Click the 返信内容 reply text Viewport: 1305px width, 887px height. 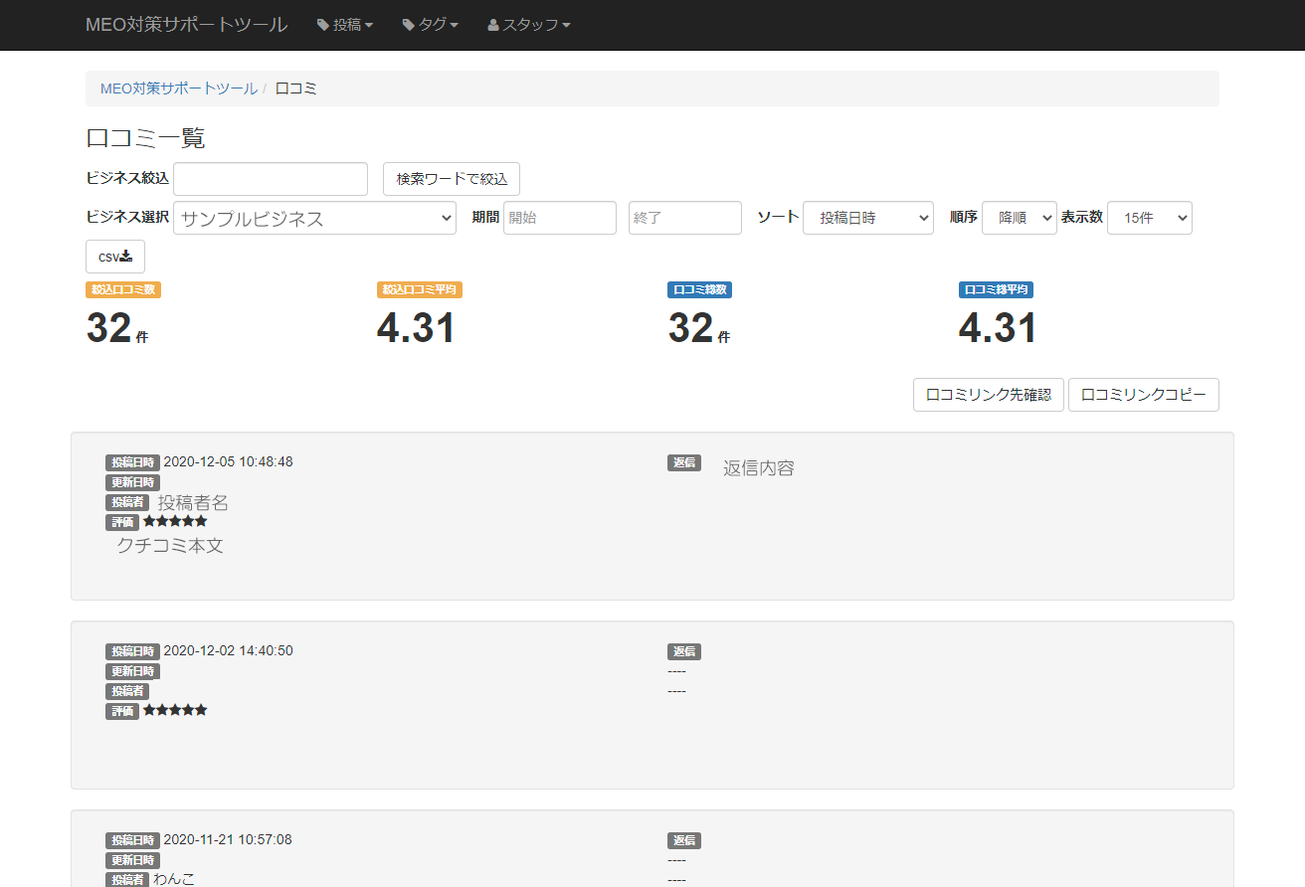tap(759, 468)
